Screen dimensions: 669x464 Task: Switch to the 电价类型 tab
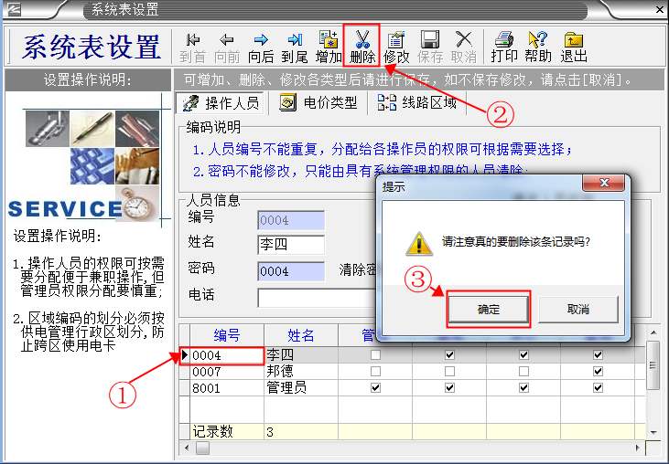pos(319,103)
